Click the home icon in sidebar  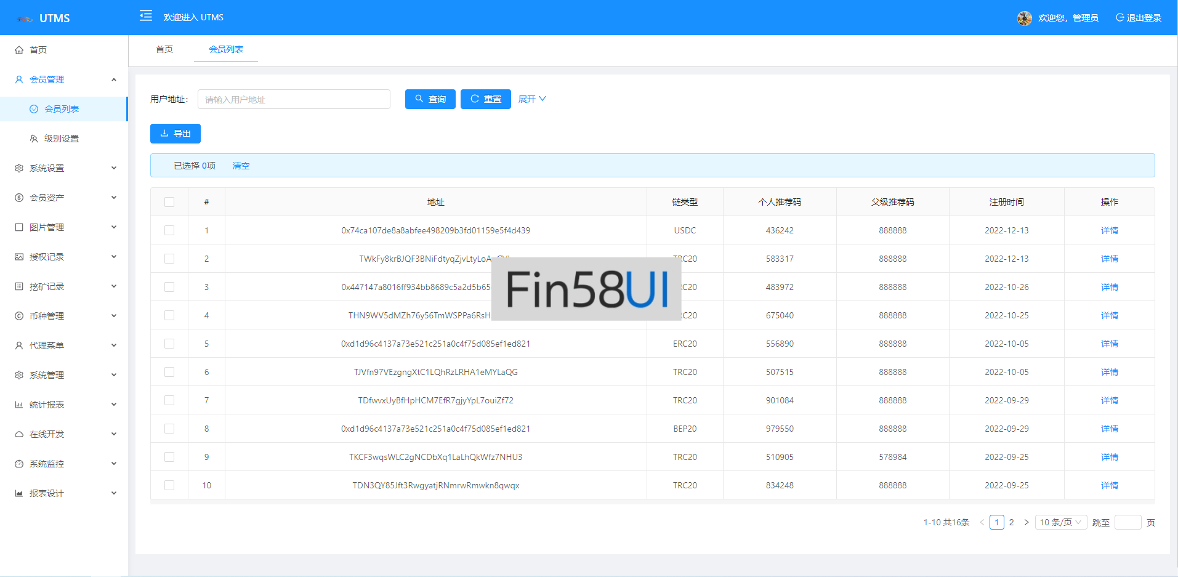(19, 50)
